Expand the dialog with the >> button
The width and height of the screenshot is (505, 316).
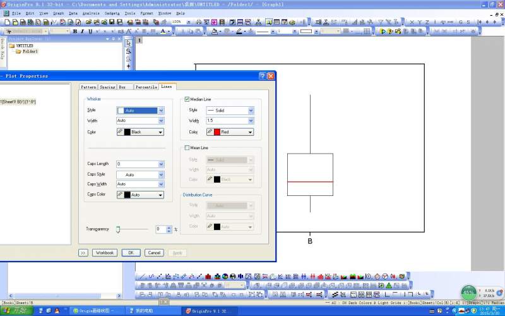click(83, 253)
